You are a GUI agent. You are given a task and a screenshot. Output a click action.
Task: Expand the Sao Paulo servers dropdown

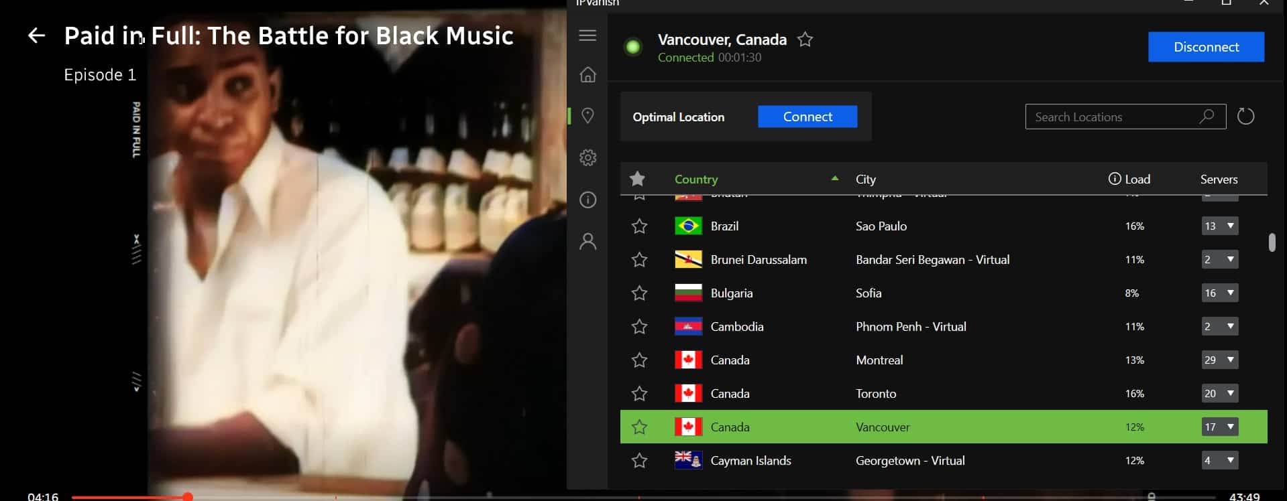coord(1219,226)
